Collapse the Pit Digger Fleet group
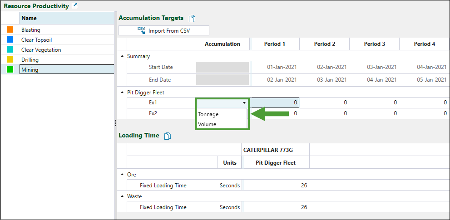450x220 pixels. [x=122, y=93]
